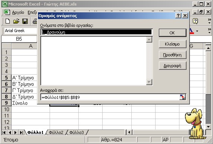This screenshot has width=213, height=144.
Task: Open the Αρχείο menu
Action: tap(18, 12)
